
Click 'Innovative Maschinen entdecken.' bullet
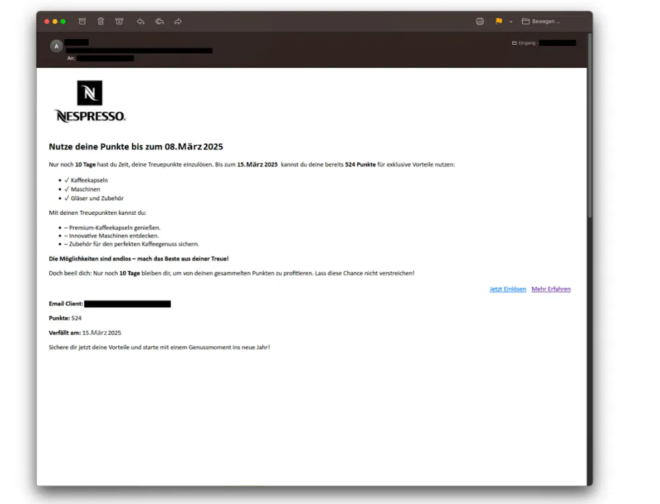pos(112,236)
